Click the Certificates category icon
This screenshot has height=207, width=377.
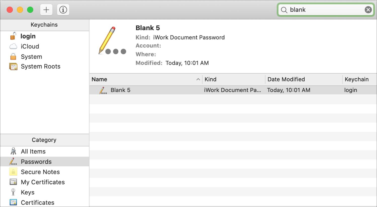[13, 202]
